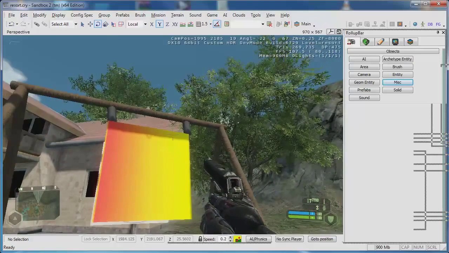Click the Geom Entity object button

click(x=364, y=82)
